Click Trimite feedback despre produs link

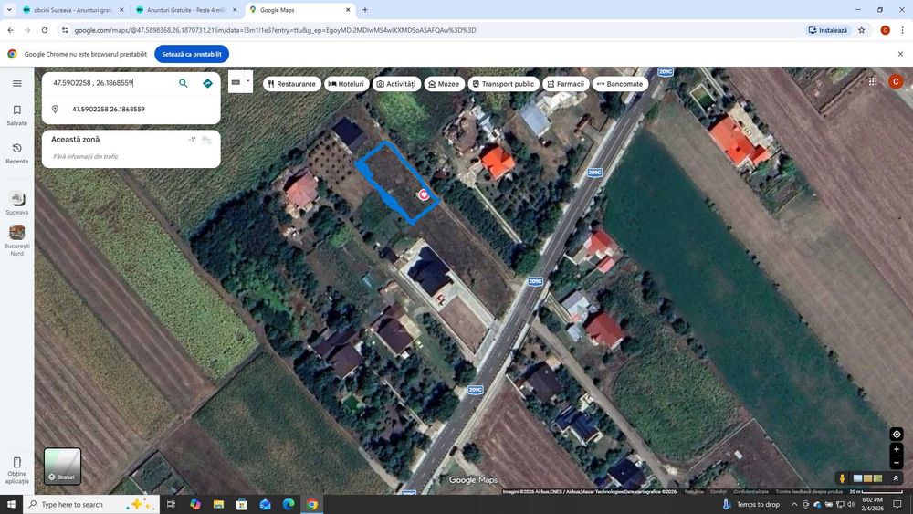809,492
